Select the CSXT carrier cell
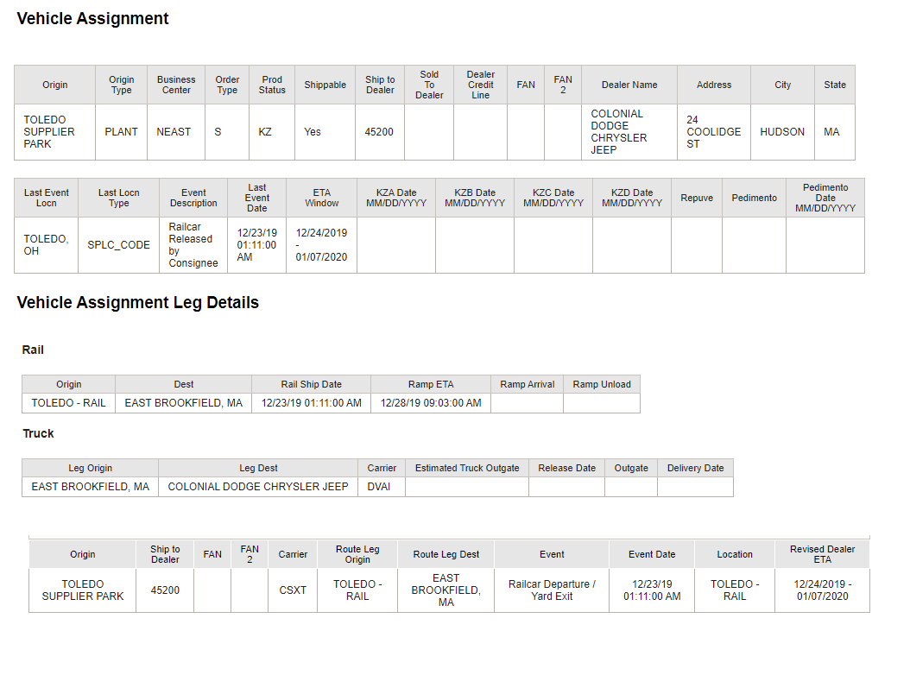The height and width of the screenshot is (675, 910). click(293, 590)
